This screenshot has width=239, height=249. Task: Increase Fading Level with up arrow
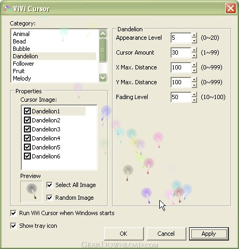[194, 94]
